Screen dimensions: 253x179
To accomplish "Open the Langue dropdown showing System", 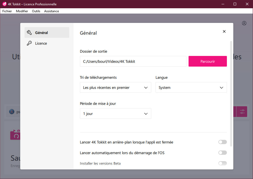I will 191,87.
